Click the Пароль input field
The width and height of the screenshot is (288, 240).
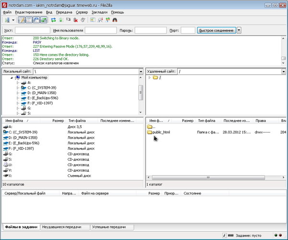[x=151, y=30]
